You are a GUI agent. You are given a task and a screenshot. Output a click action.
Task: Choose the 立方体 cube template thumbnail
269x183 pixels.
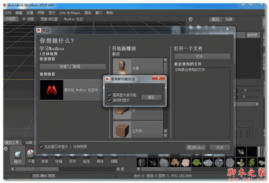122,130
